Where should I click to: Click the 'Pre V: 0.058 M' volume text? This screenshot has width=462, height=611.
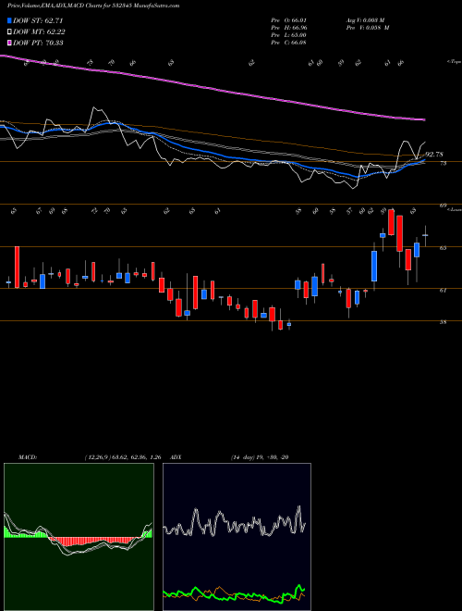click(x=368, y=28)
